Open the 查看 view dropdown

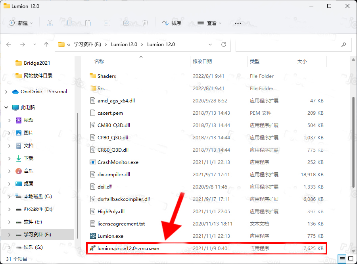tap(209, 23)
